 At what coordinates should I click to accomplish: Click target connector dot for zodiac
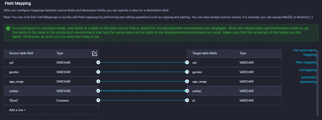187,91
